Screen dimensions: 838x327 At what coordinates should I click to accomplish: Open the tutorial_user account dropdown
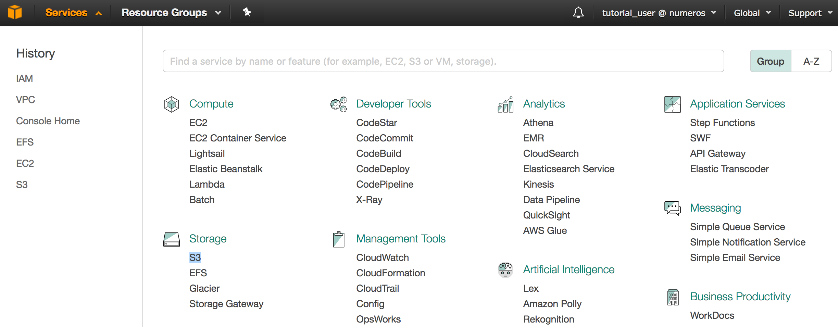pos(659,13)
